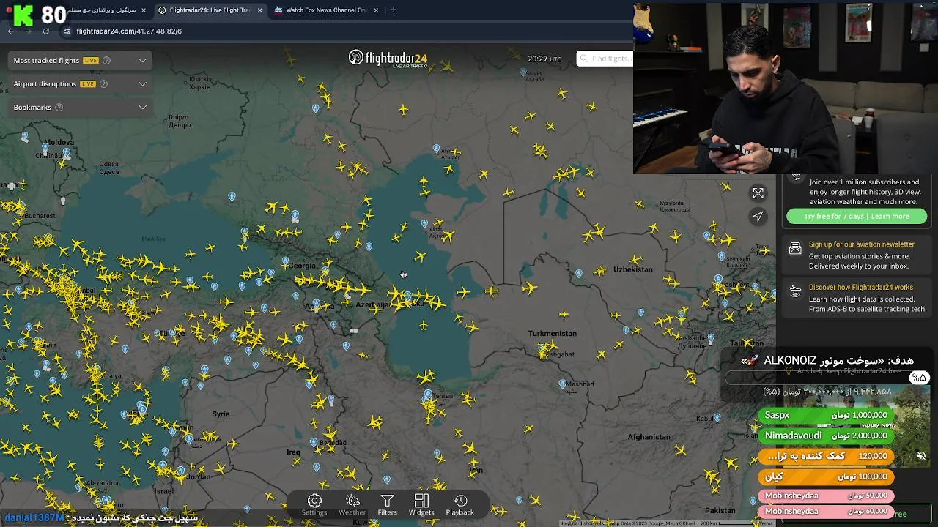The width and height of the screenshot is (938, 527).
Task: Click the Turkmenistan map label
Action: pos(552,333)
